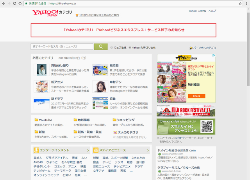Open the ヘルプ link in the header

[212, 11]
